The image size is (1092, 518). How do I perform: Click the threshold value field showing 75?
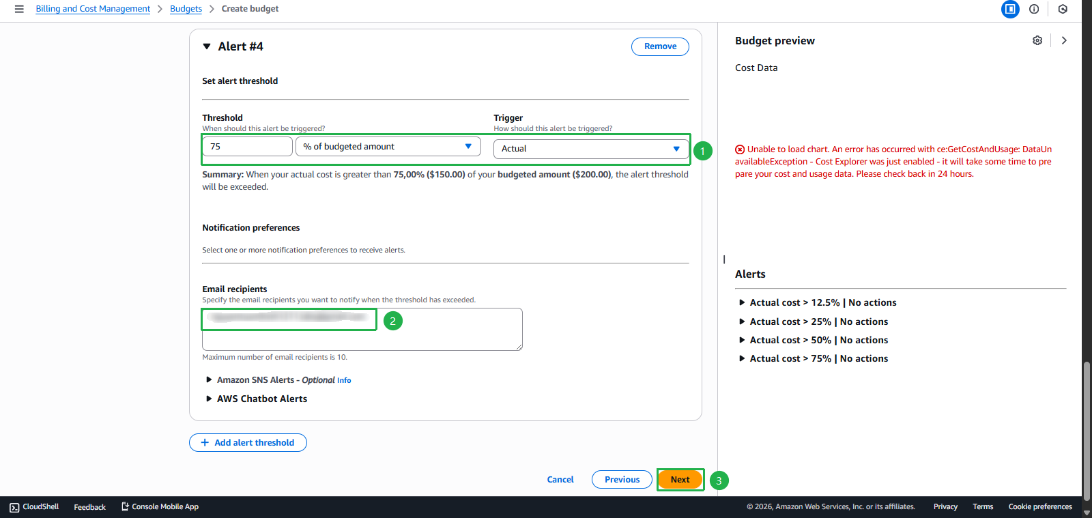point(247,147)
